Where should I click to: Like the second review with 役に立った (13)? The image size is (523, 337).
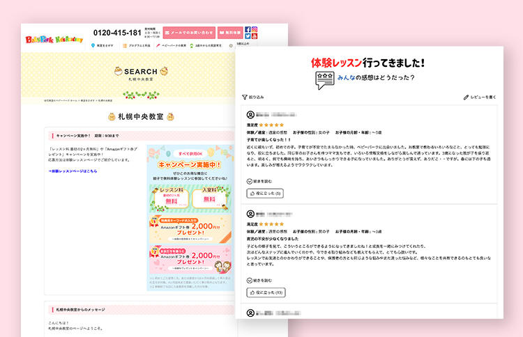coord(266,292)
